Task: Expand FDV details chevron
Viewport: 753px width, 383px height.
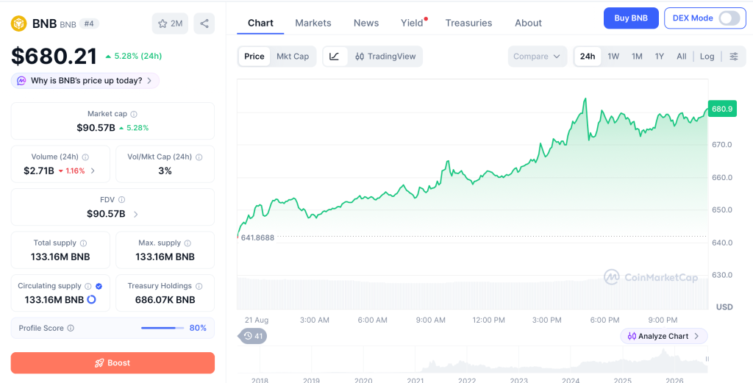Action: tap(135, 214)
